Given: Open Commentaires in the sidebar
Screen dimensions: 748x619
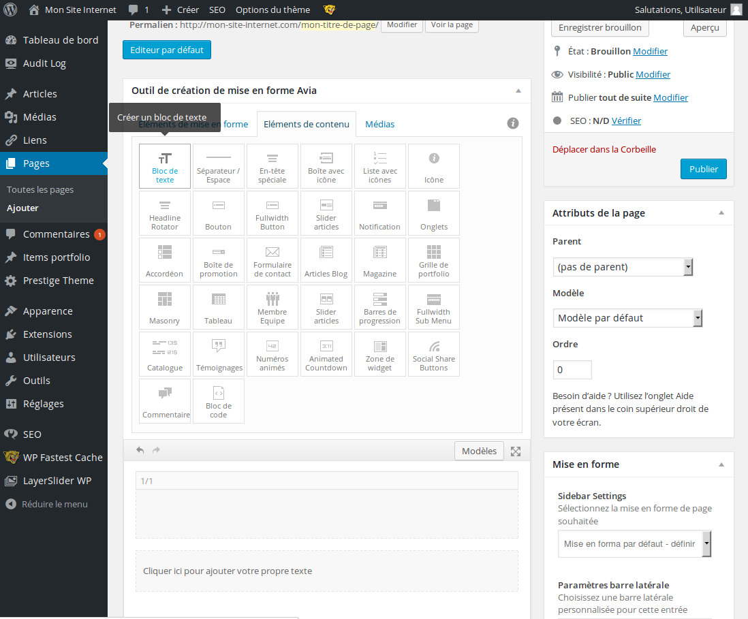Looking at the screenshot, I should coord(53,234).
